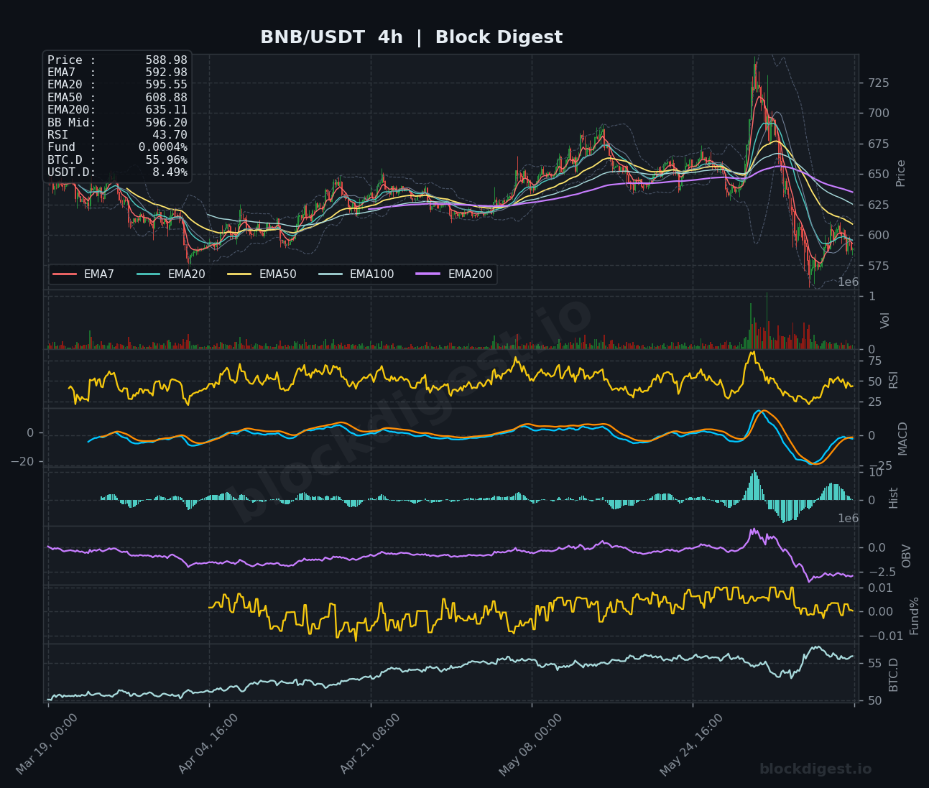This screenshot has width=929, height=788.
Task: Click the RSI value 43.70
Action: point(170,135)
